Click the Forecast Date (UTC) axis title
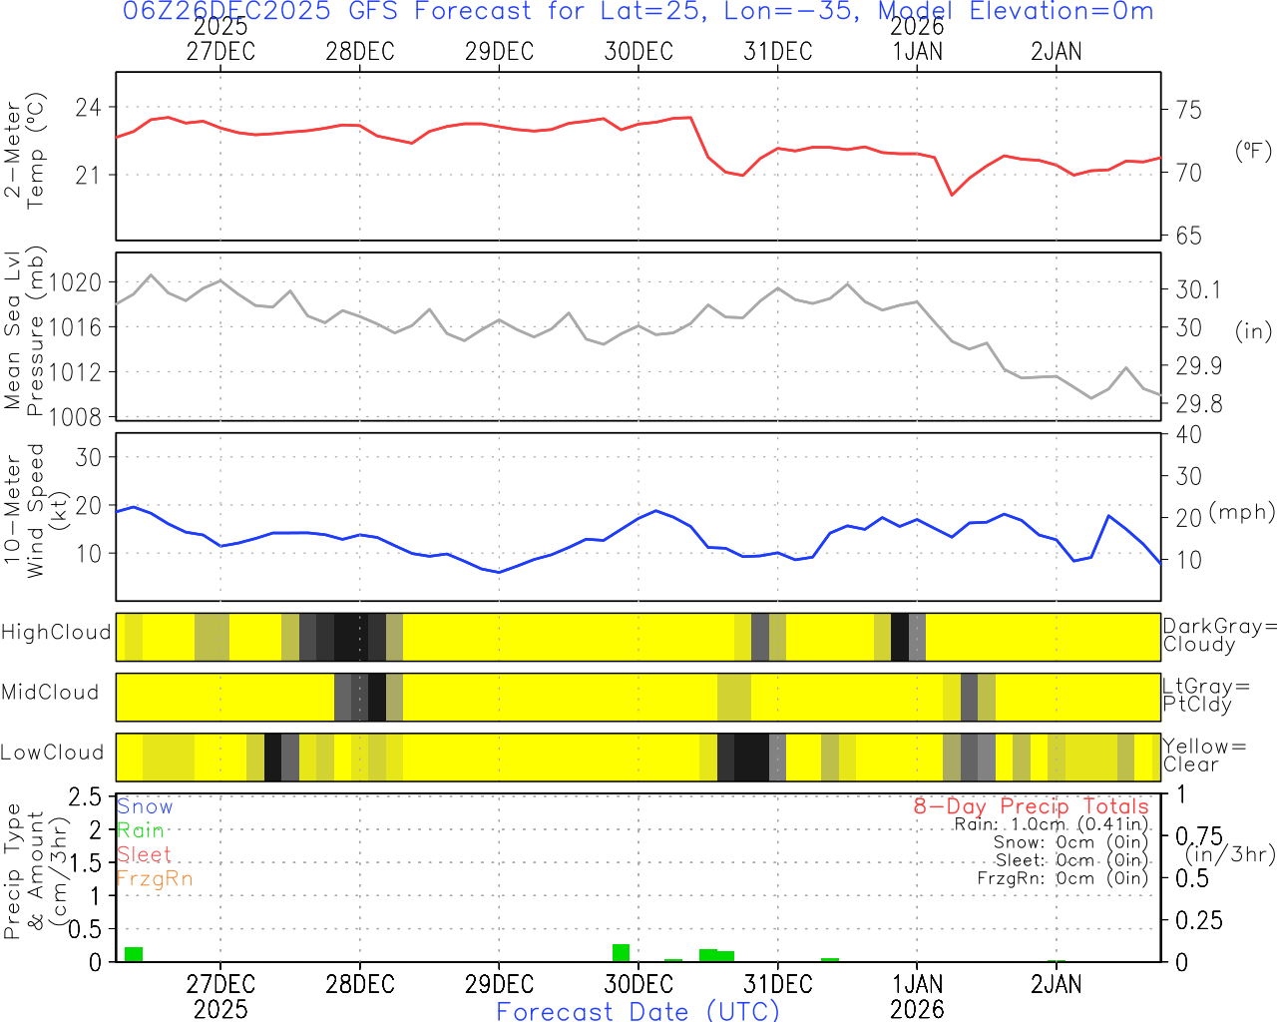Viewport: 1277px width, 1022px height. coord(638,1011)
